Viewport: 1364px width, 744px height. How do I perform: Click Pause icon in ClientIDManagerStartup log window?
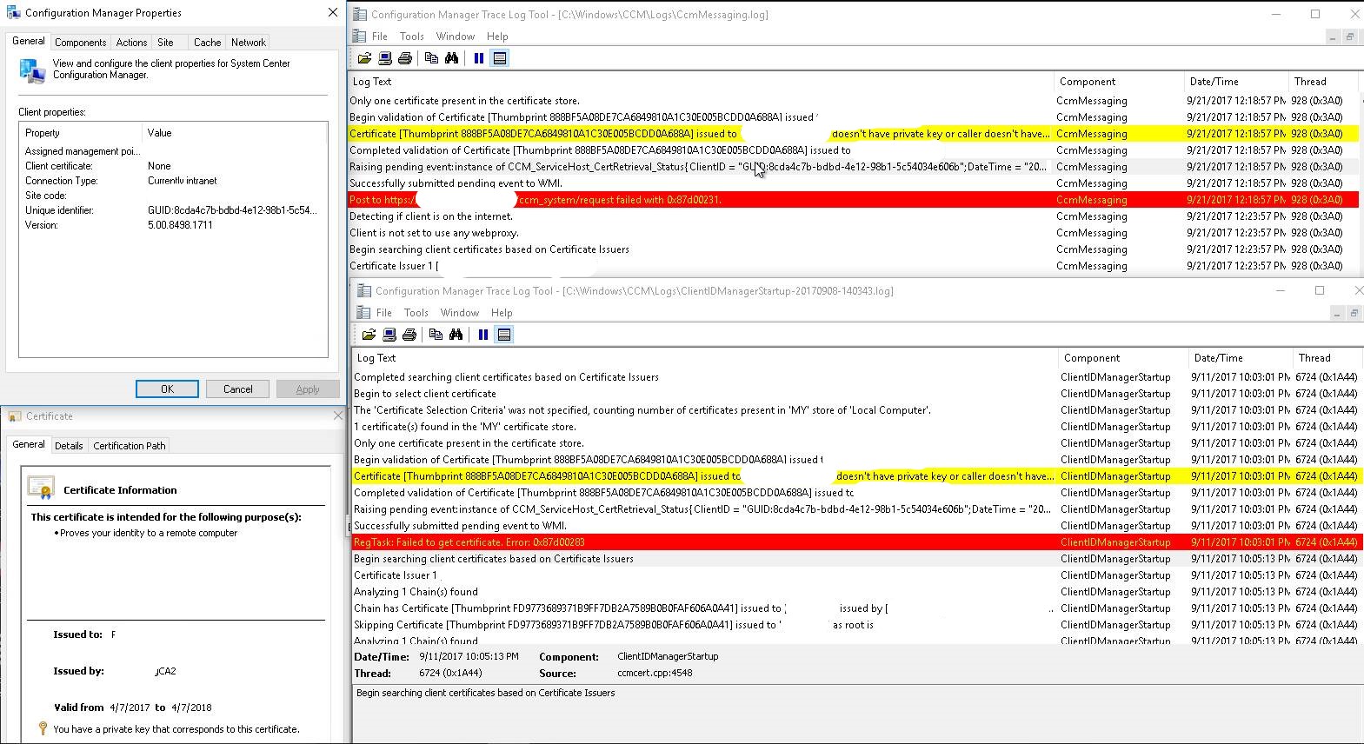click(x=483, y=335)
